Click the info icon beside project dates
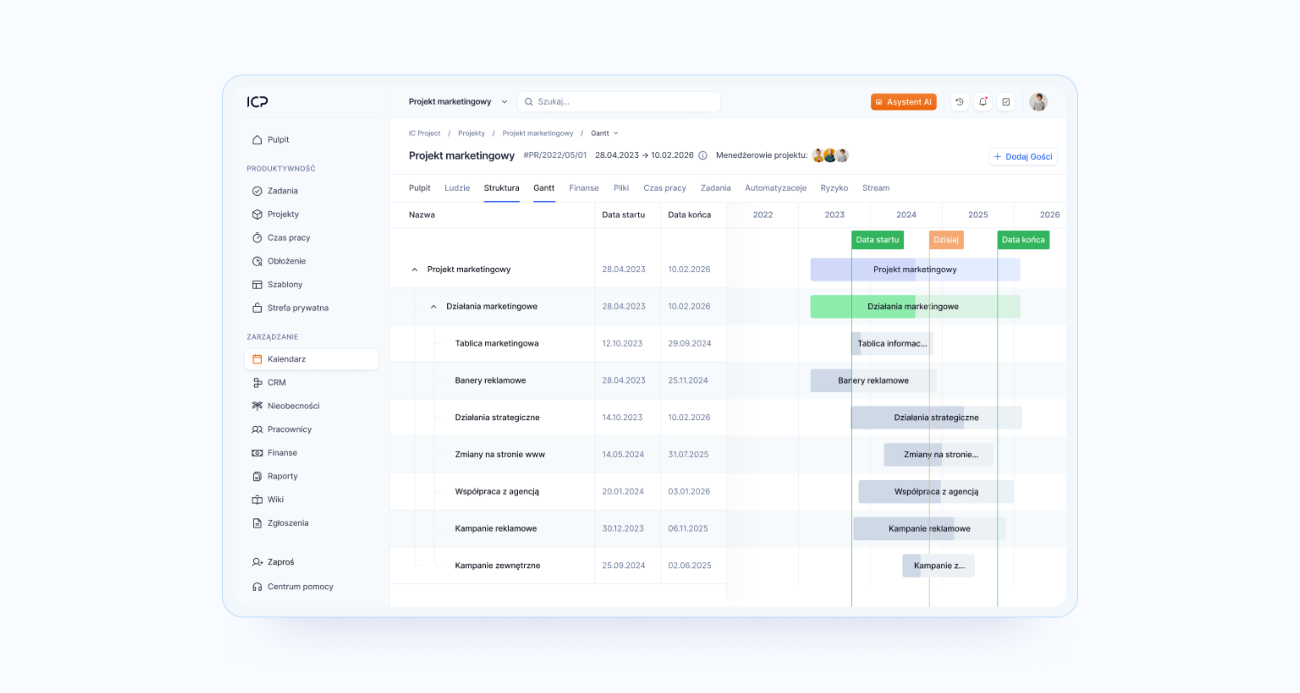Viewport: 1300px width, 693px height. 702,155
